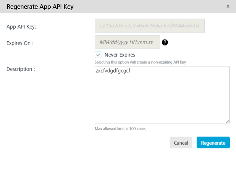Focus the App API Key field
236x175 pixels.
[x=150, y=26]
